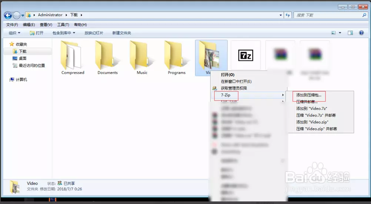Select the Music folder icon
This screenshot has width=371, height=204.
141,55
